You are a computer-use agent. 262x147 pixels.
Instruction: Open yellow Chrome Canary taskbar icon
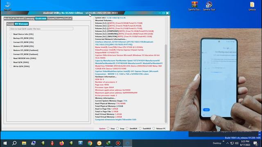pyautogui.click(x=99, y=143)
